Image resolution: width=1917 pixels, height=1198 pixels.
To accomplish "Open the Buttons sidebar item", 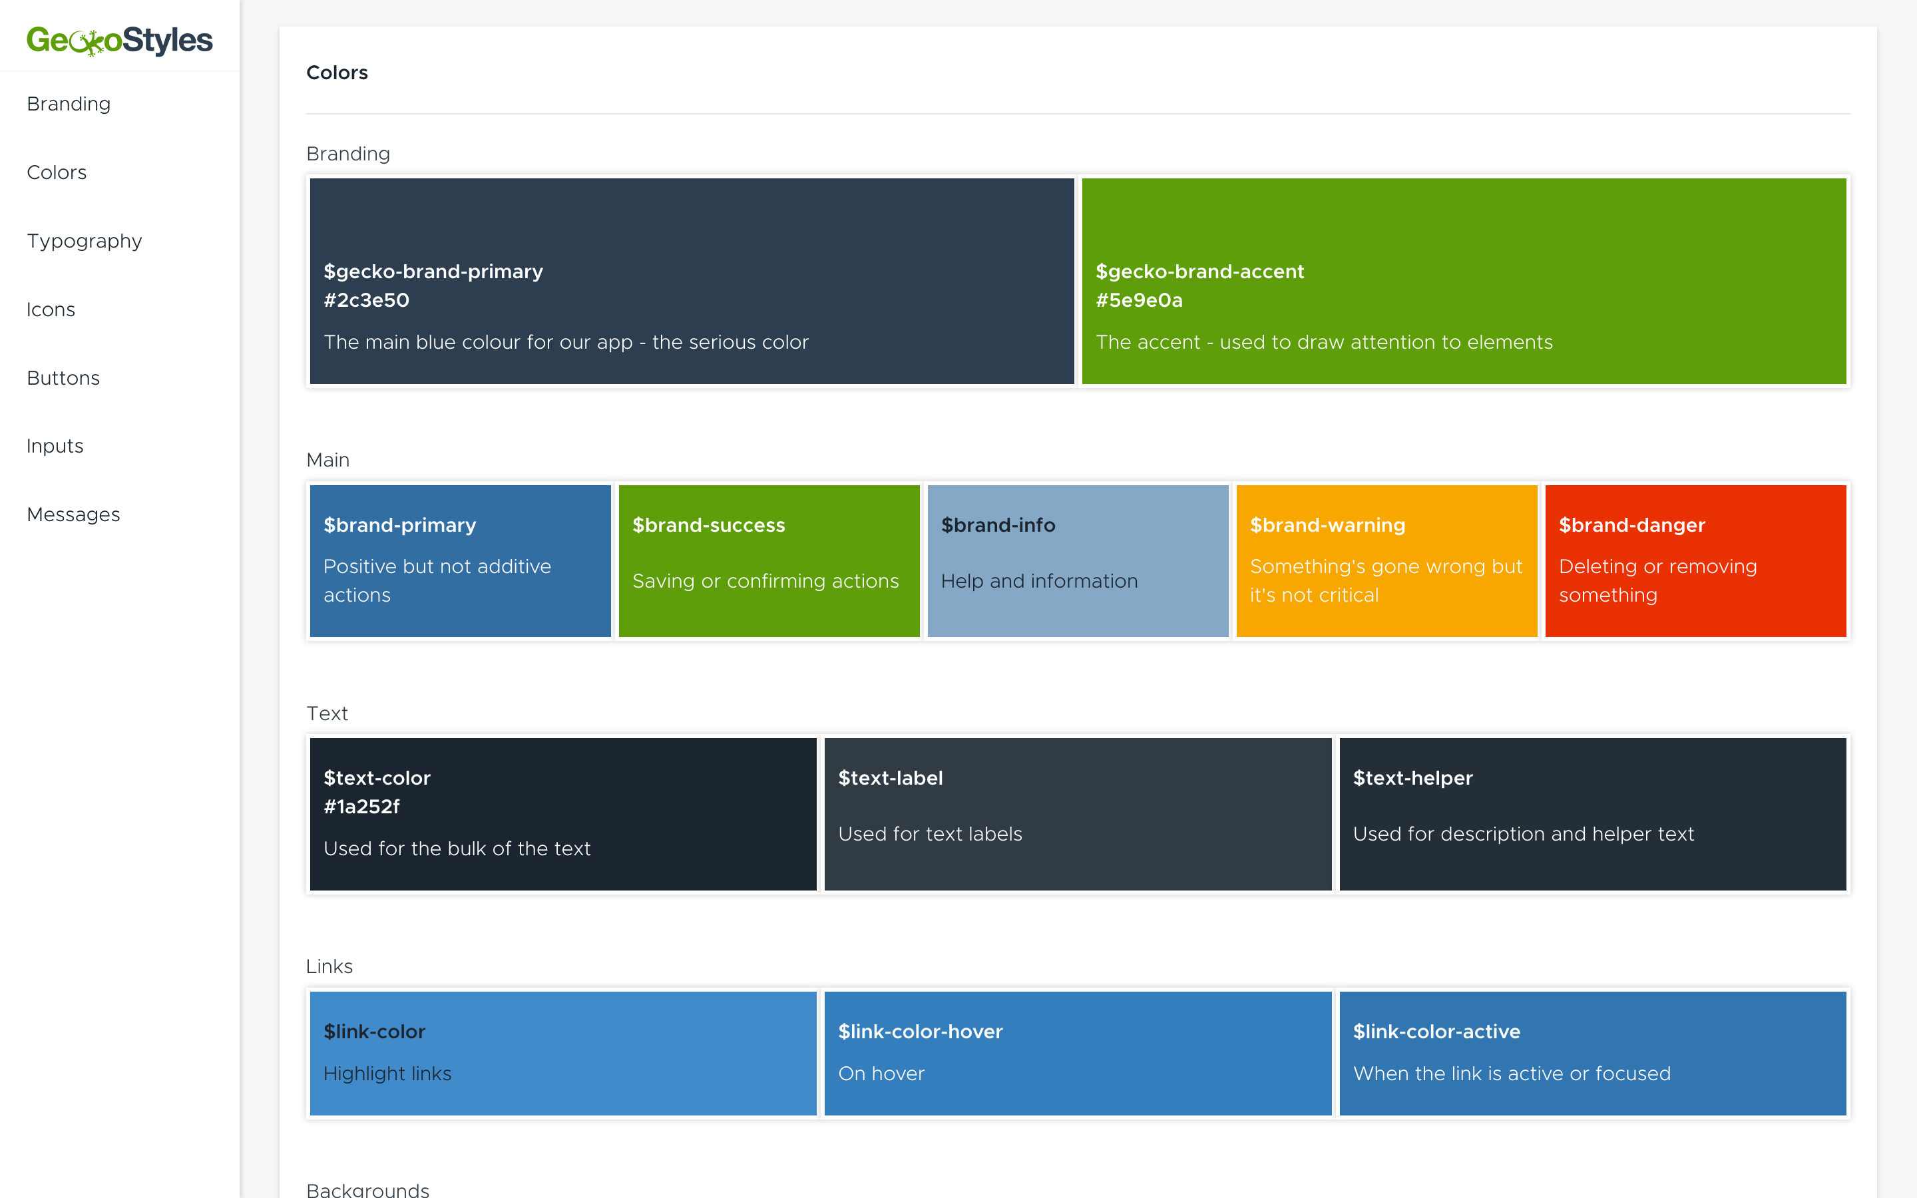I will (x=63, y=378).
